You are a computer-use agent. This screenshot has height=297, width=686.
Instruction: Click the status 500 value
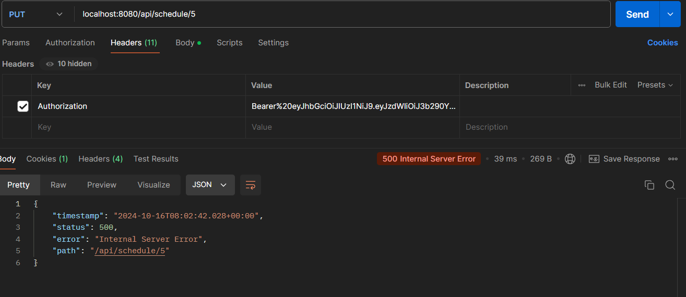coord(107,227)
